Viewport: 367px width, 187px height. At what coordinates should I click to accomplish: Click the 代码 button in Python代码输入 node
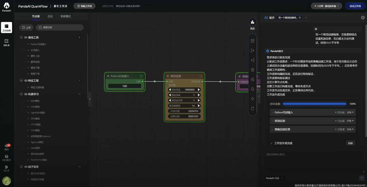[125, 86]
